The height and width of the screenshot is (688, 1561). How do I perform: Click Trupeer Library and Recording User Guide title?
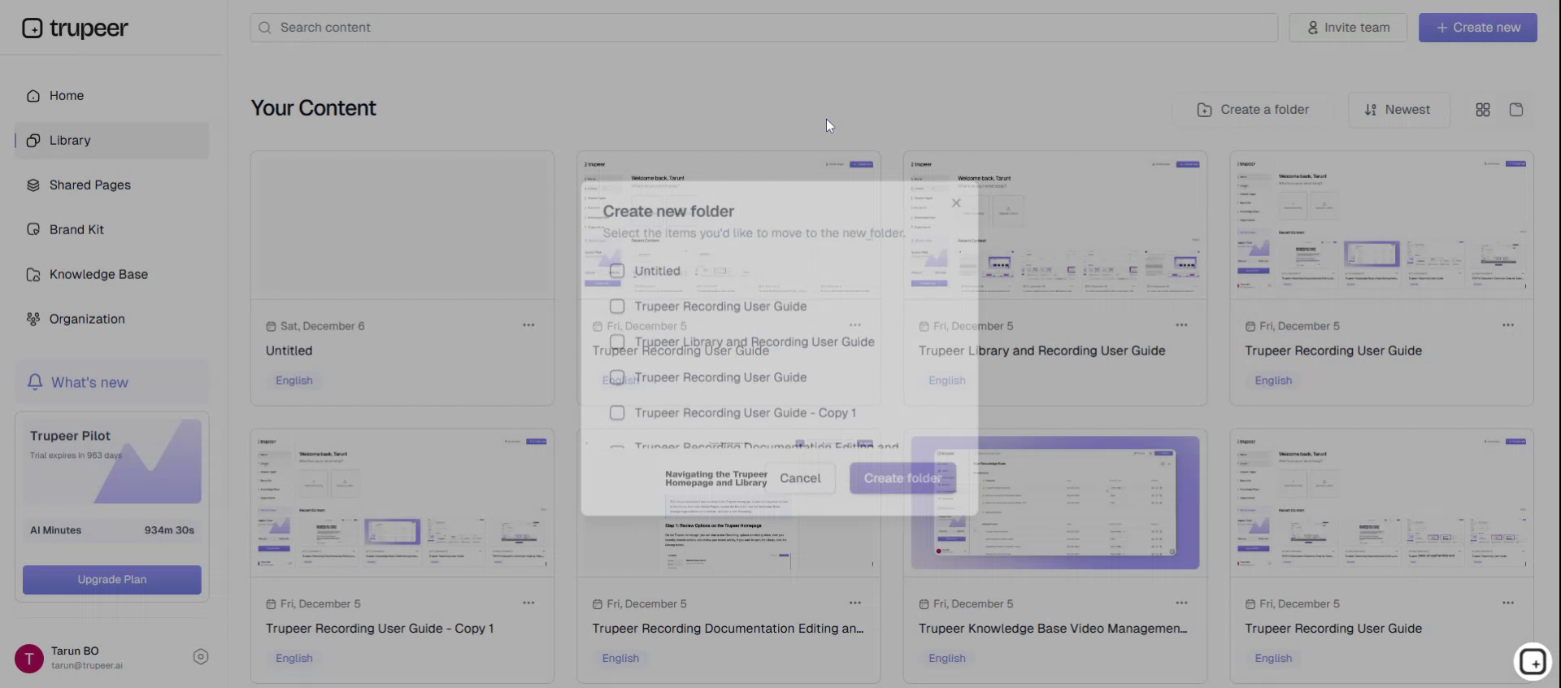pyautogui.click(x=1041, y=351)
